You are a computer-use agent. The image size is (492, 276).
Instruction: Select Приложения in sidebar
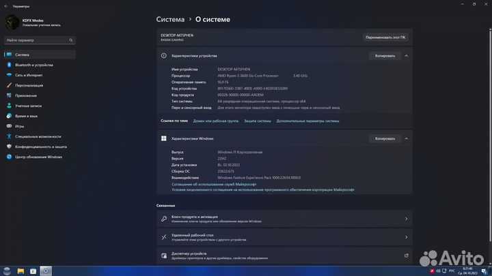coord(40,95)
